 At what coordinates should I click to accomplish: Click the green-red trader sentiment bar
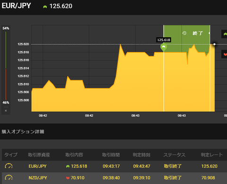pyautogui.click(x=6, y=66)
